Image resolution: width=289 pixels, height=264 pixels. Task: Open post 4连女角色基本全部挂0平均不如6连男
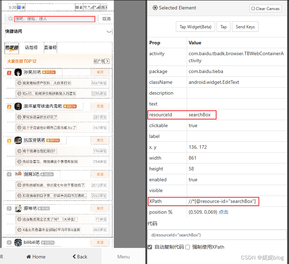[51, 230]
